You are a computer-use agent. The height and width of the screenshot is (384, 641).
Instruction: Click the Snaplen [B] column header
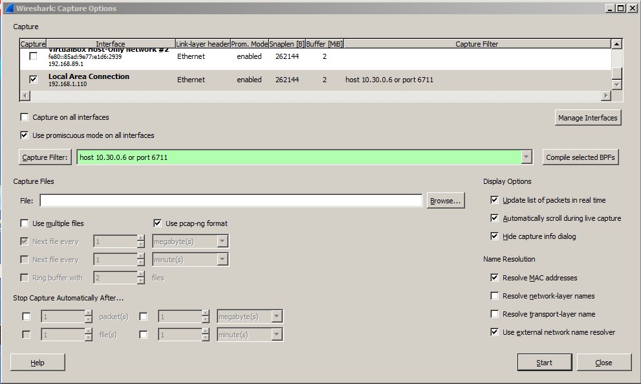click(x=287, y=44)
